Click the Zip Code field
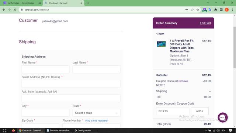236x133 pixels. point(40,126)
